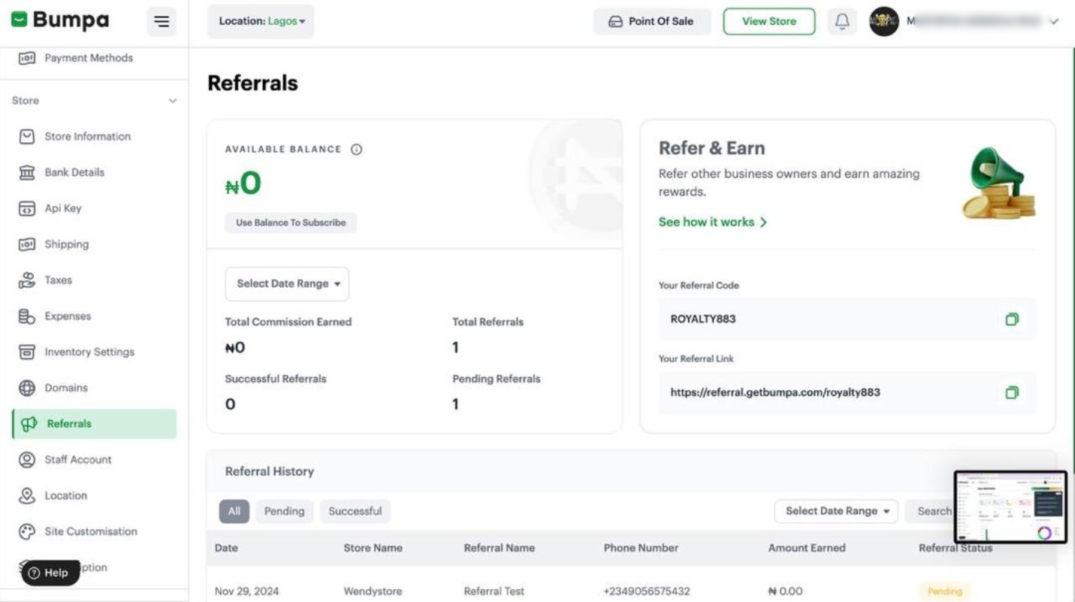Select Referrals in the sidebar

[x=95, y=424]
